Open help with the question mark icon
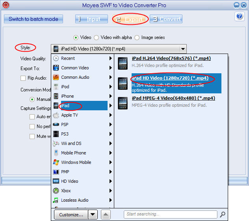The height and width of the screenshot is (221, 249). tap(240, 17)
